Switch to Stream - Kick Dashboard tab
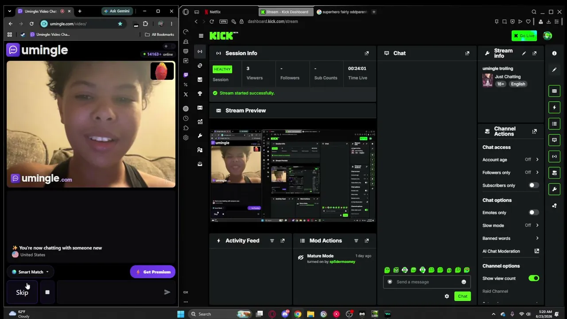The image size is (567, 319). click(285, 12)
